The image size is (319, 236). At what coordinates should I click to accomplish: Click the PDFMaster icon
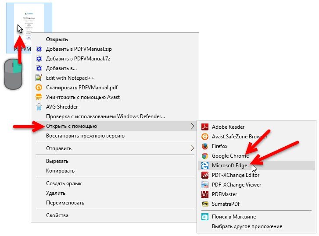click(x=205, y=194)
